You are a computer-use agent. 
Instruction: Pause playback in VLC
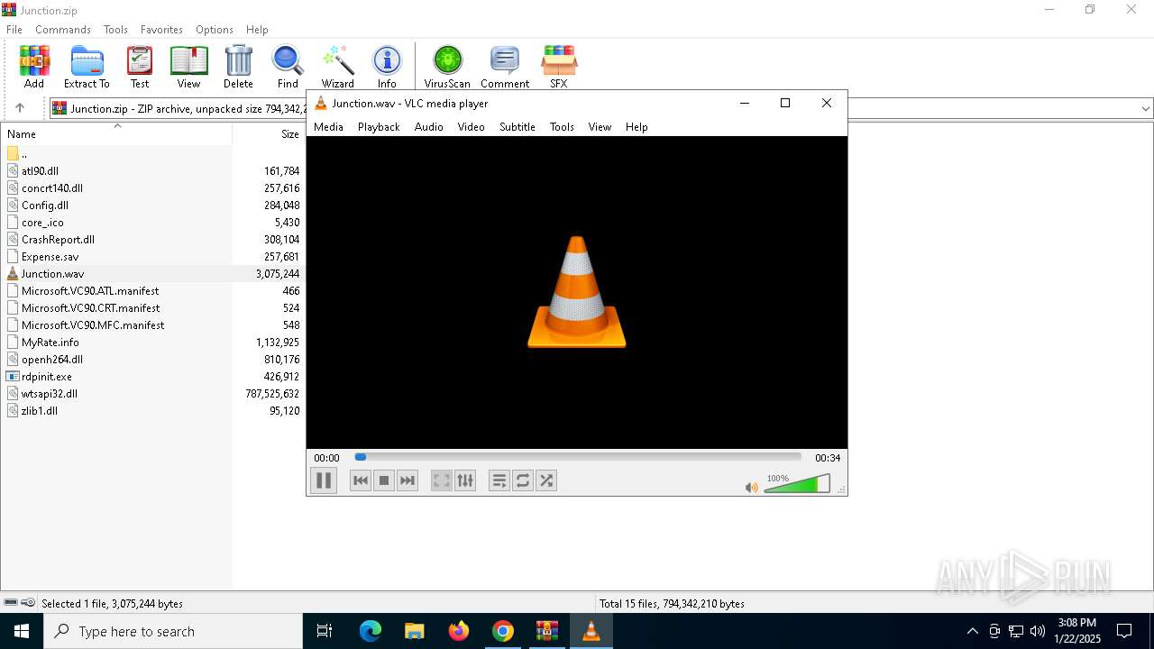click(324, 480)
